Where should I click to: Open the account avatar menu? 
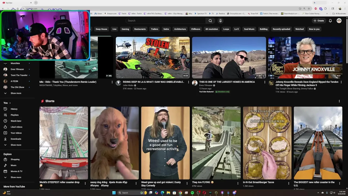[339, 21]
